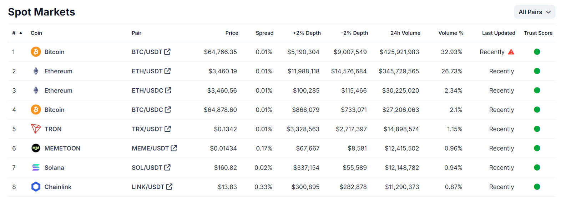Follow the BTC/USDT pair link

[147, 52]
